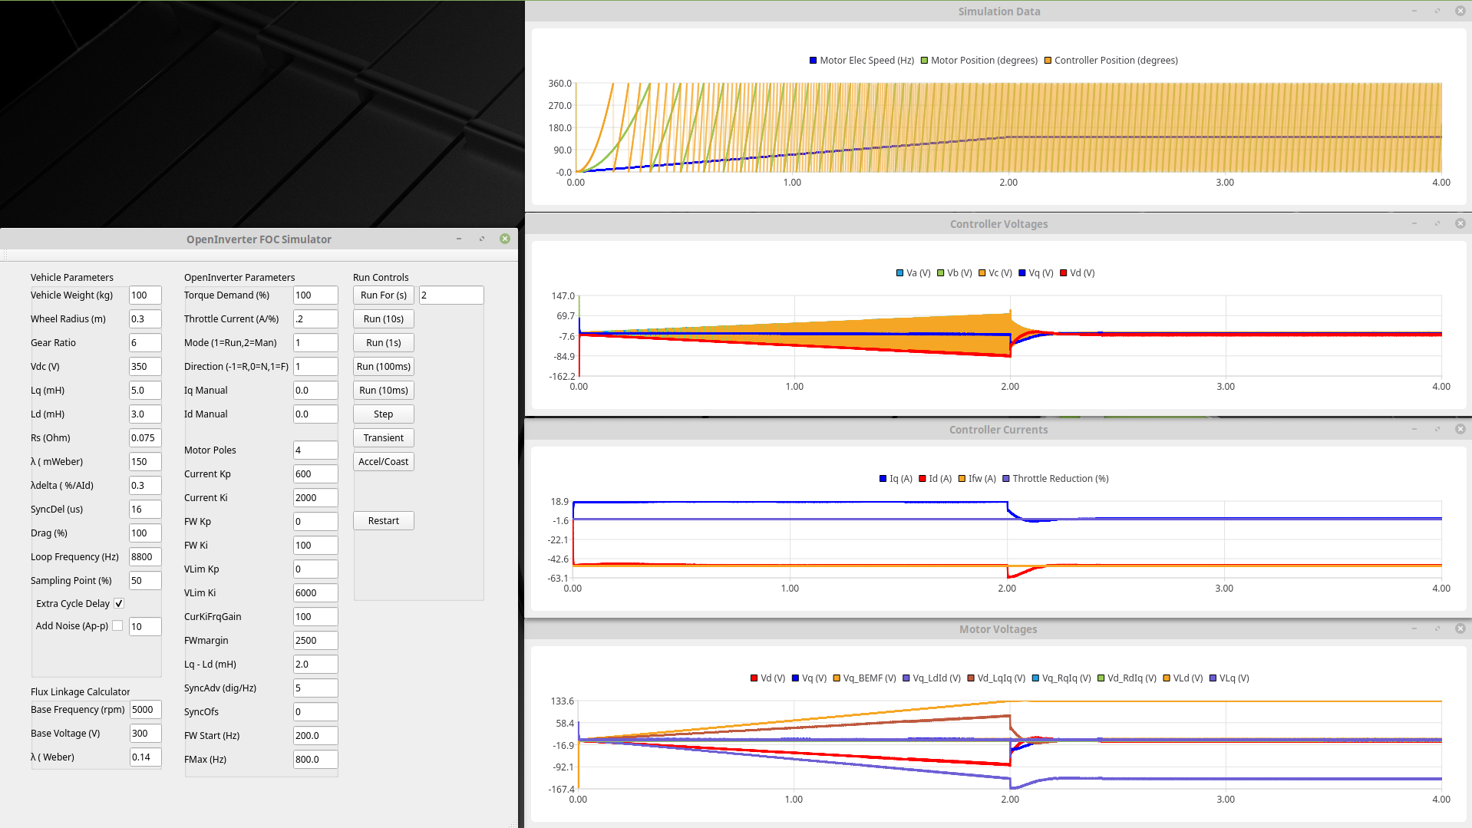Click the Transient button
Image resolution: width=1472 pixels, height=828 pixels.
[383, 438]
